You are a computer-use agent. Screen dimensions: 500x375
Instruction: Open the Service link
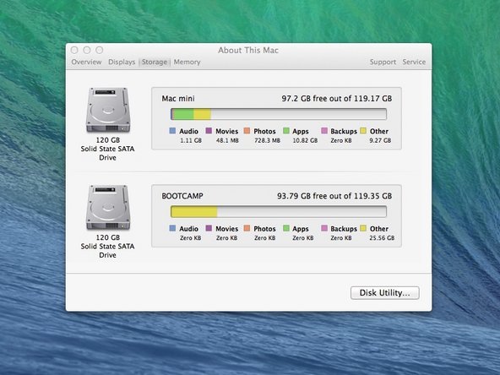414,62
